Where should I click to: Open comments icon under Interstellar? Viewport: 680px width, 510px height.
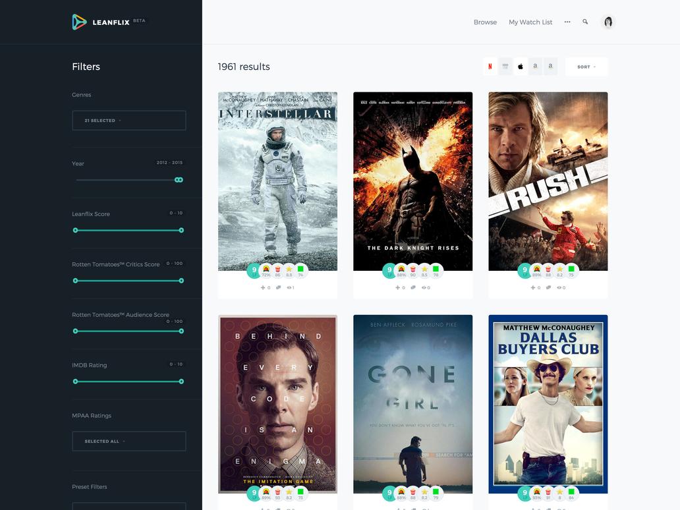(278, 287)
